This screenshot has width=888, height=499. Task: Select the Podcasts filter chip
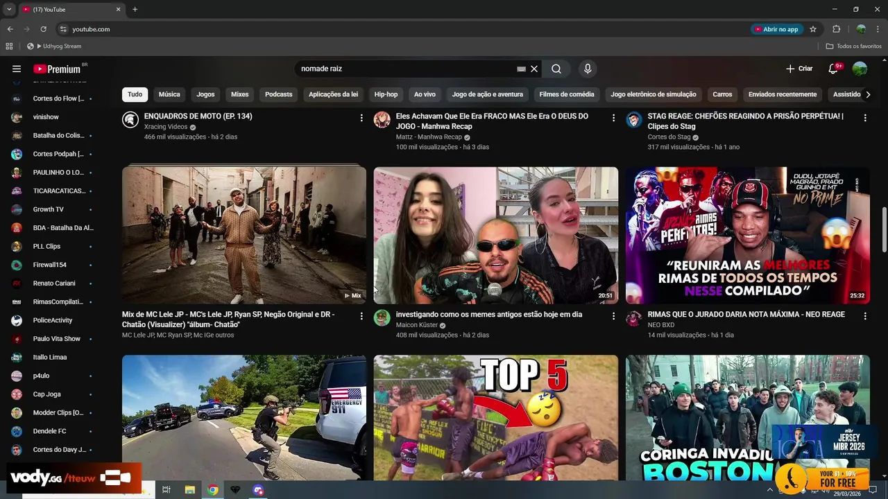(279, 94)
